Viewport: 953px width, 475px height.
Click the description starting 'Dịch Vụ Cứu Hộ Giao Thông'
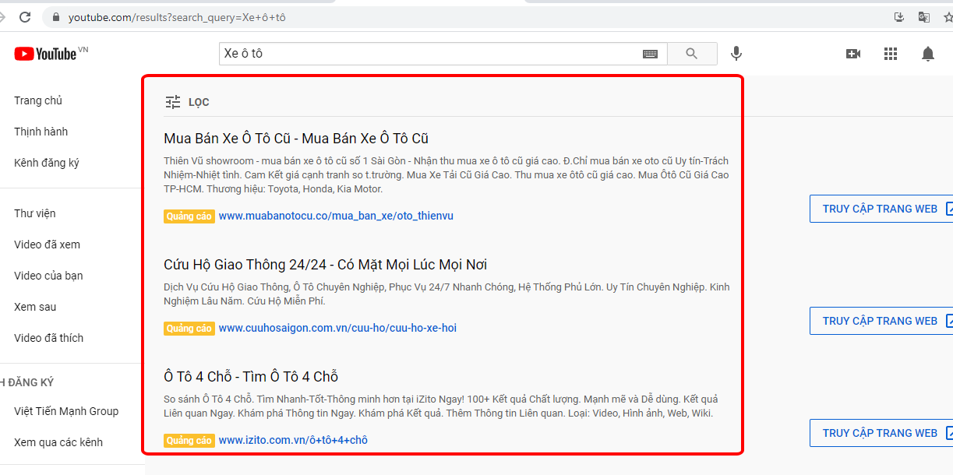[446, 294]
